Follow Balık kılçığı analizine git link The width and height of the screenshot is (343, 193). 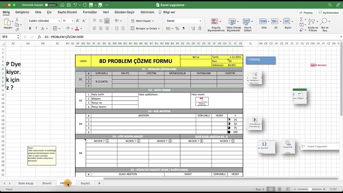click(x=211, y=136)
